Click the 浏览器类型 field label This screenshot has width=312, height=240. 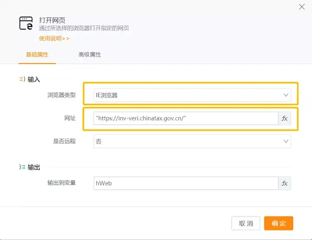coord(62,95)
